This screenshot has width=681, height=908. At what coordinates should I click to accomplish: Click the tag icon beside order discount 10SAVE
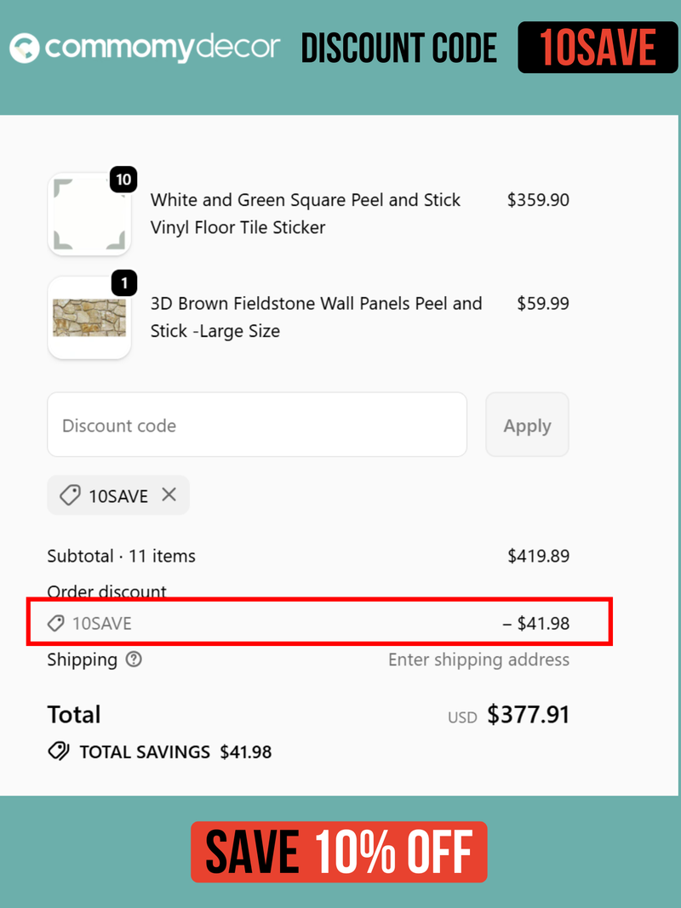[56, 624]
